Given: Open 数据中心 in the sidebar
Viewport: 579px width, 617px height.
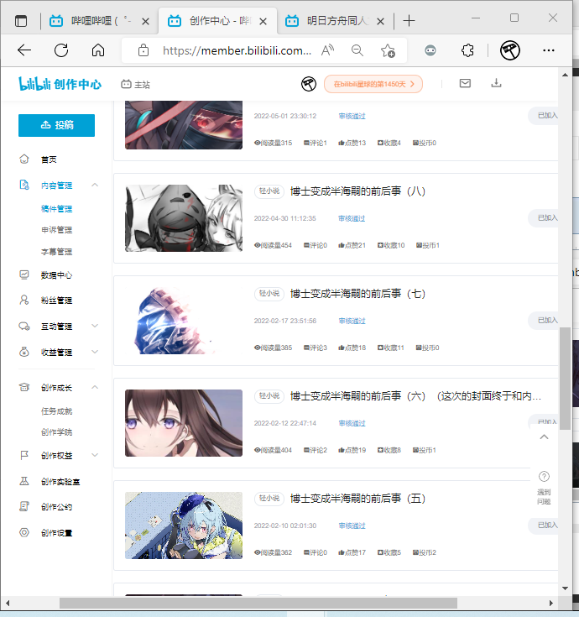Looking at the screenshot, I should pyautogui.click(x=56, y=275).
